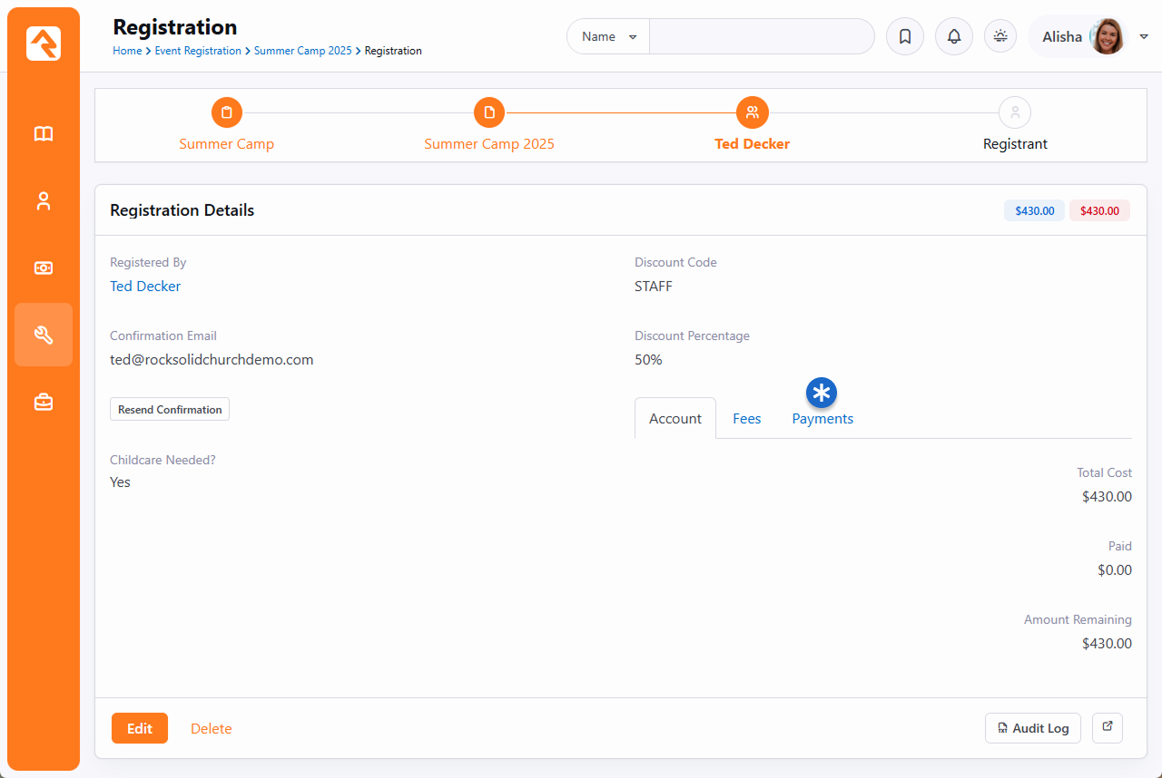Viewport: 1162px width, 778px height.
Task: Switch to the Fees tab
Action: (x=746, y=419)
